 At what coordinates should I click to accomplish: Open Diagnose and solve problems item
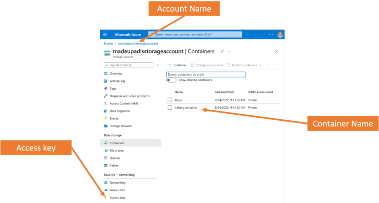(130, 96)
